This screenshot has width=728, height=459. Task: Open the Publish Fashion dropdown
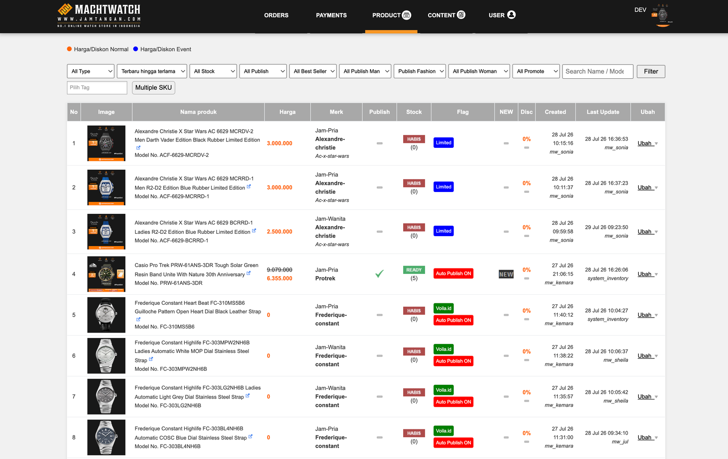[x=420, y=71]
